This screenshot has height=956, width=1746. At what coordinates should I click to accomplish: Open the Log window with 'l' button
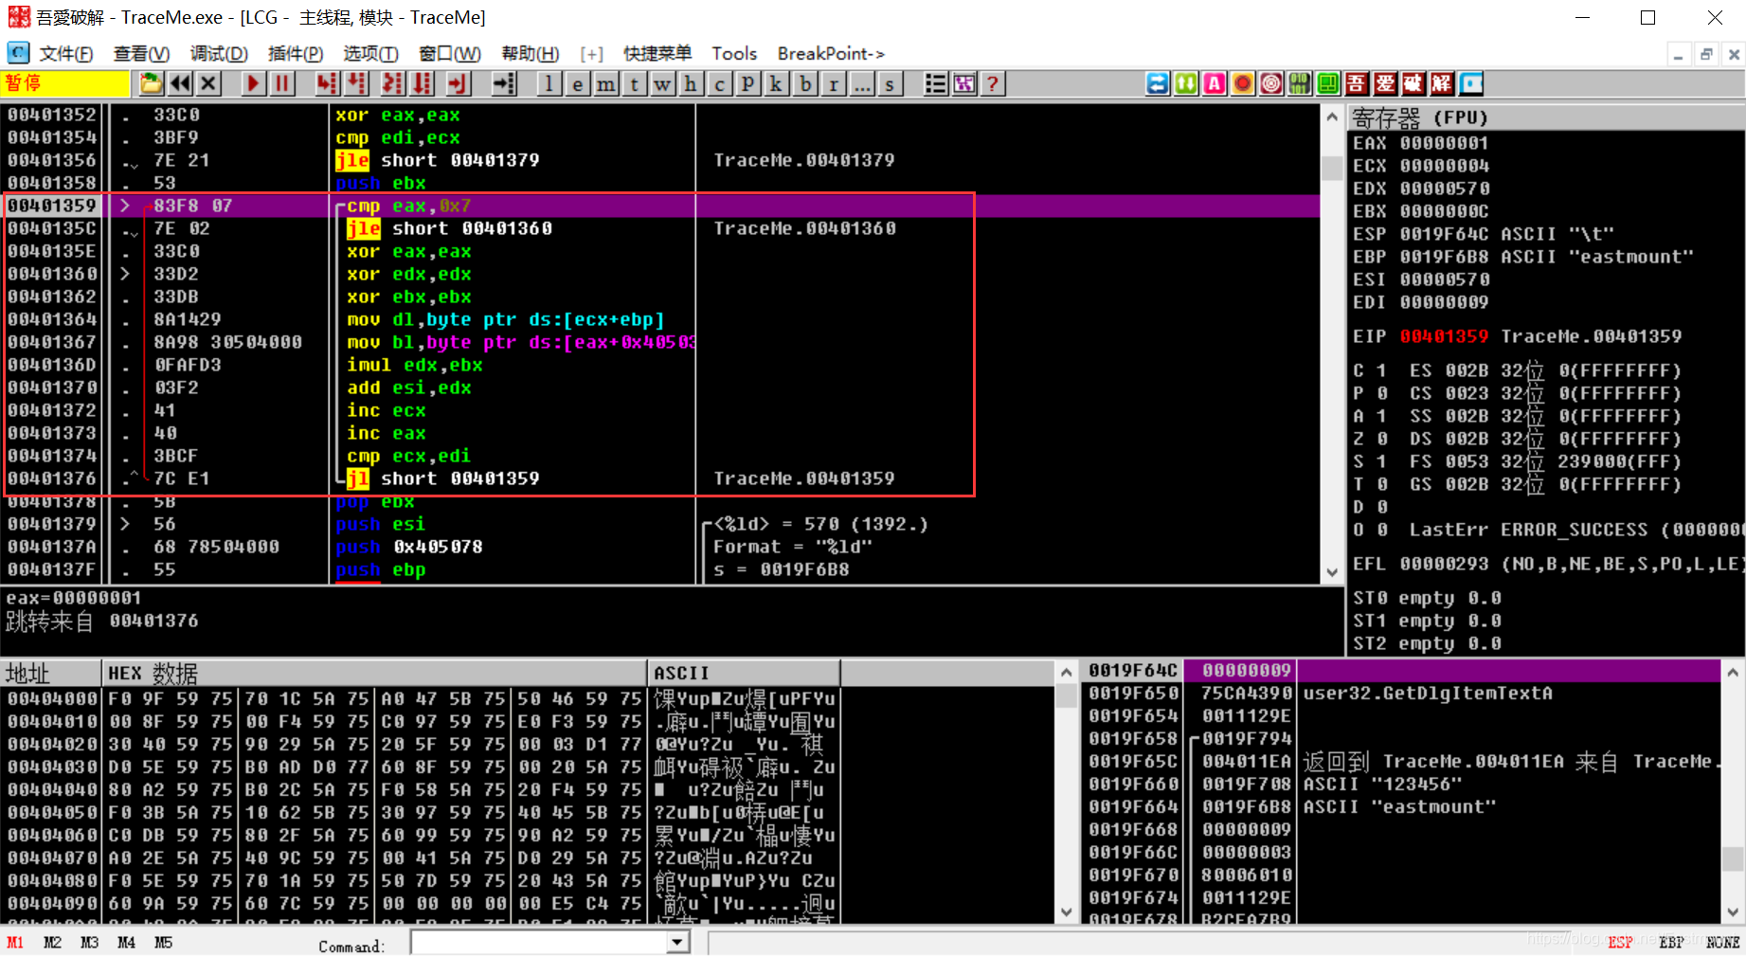pyautogui.click(x=549, y=84)
